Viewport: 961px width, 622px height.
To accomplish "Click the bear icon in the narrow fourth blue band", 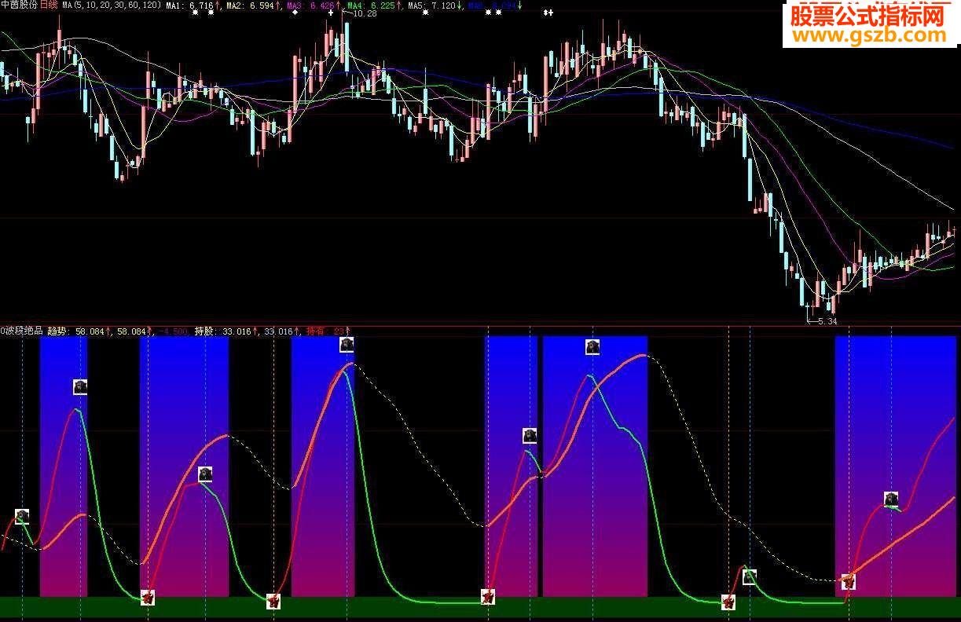I will (x=530, y=435).
